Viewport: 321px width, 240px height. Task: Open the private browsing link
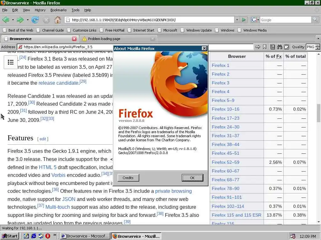click(173, 191)
